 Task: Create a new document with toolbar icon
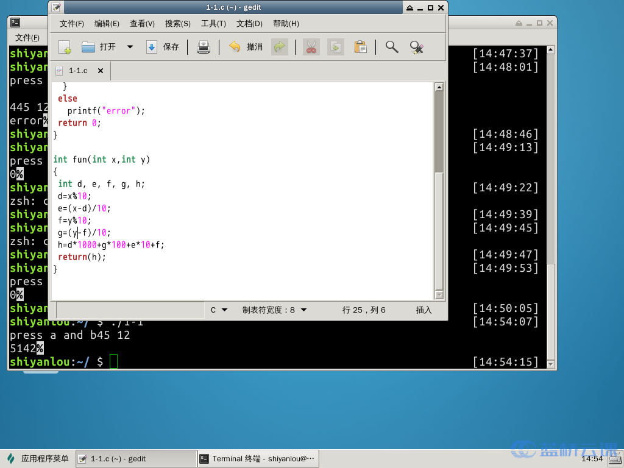click(x=65, y=47)
